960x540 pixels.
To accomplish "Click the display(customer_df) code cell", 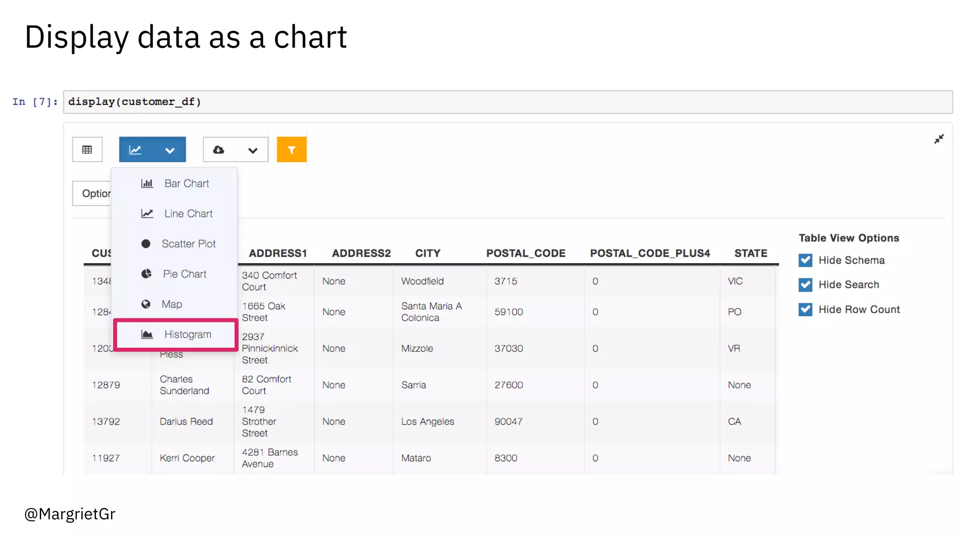I will pos(508,102).
